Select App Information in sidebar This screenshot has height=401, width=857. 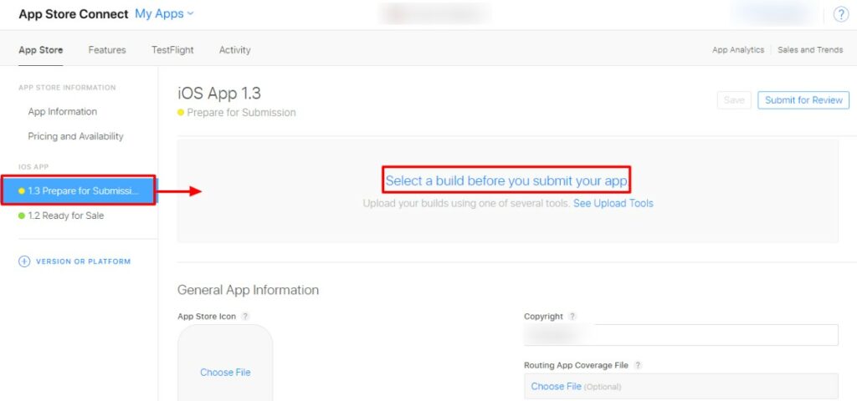tap(62, 111)
